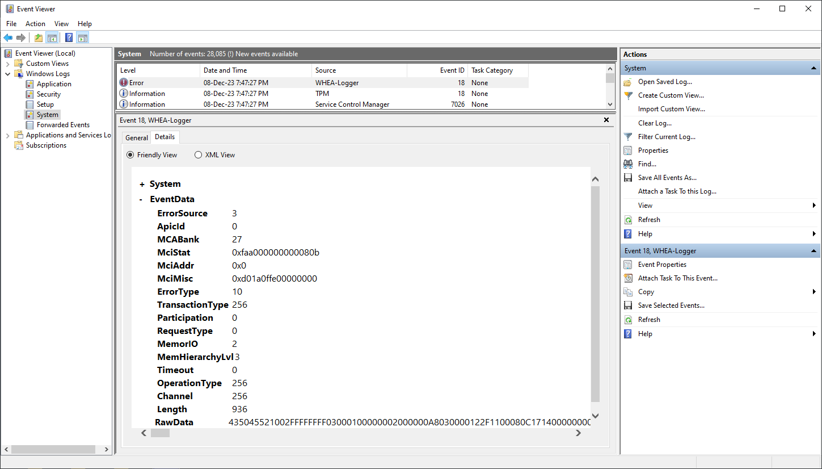Toggle the Show/Hide Action Pane toolbar icon
Image resolution: width=822 pixels, height=469 pixels.
point(83,38)
